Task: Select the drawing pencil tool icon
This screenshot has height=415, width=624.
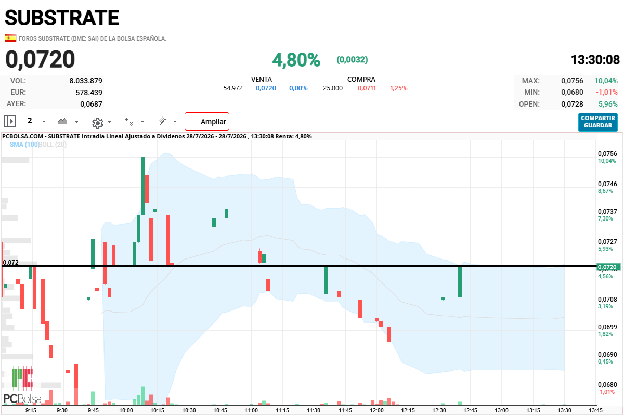Action: (x=162, y=121)
